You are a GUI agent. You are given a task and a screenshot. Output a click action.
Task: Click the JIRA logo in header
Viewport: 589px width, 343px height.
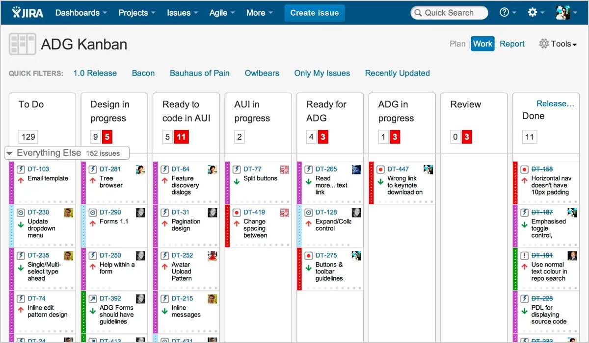coord(27,13)
